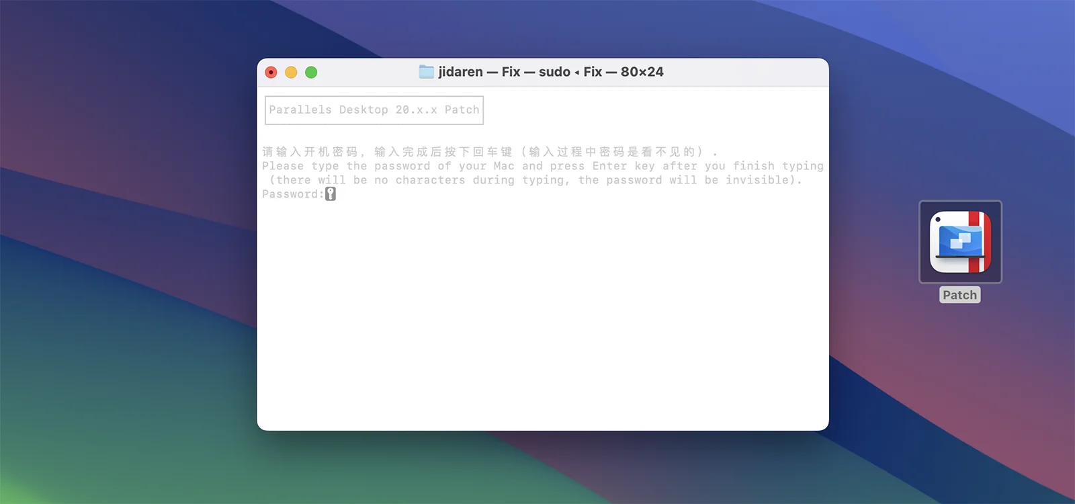
Task: Click the 'Please type the password' line
Action: pyautogui.click(x=543, y=166)
